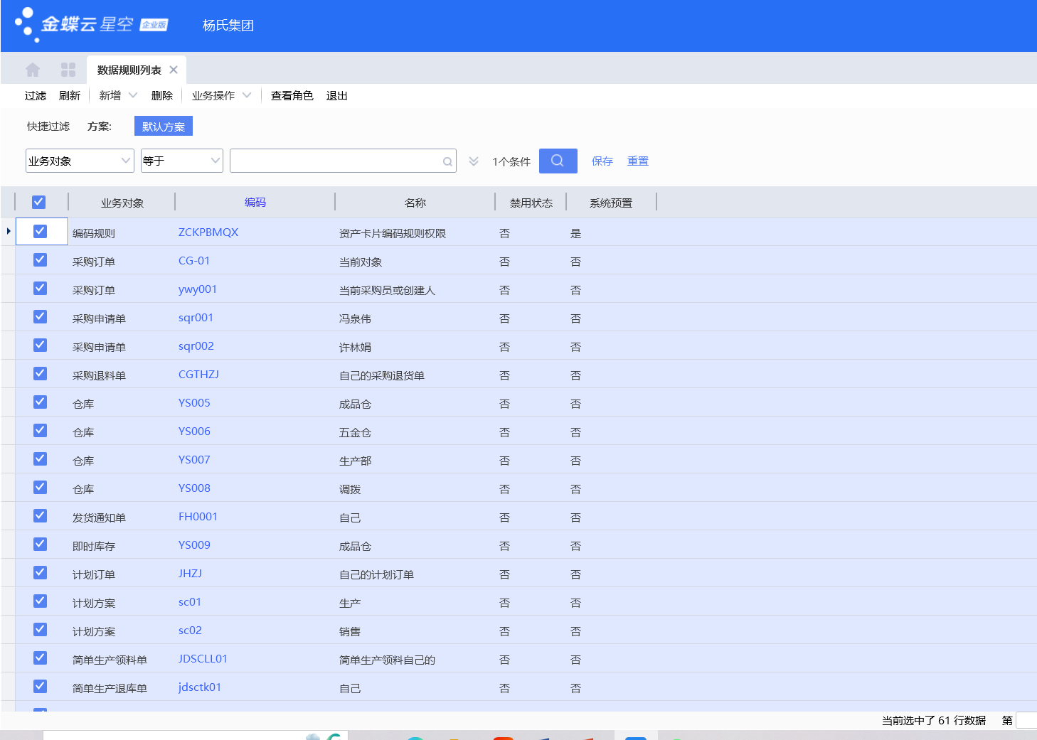
Task: Click 查看角色 in the toolbar
Action: (x=292, y=95)
